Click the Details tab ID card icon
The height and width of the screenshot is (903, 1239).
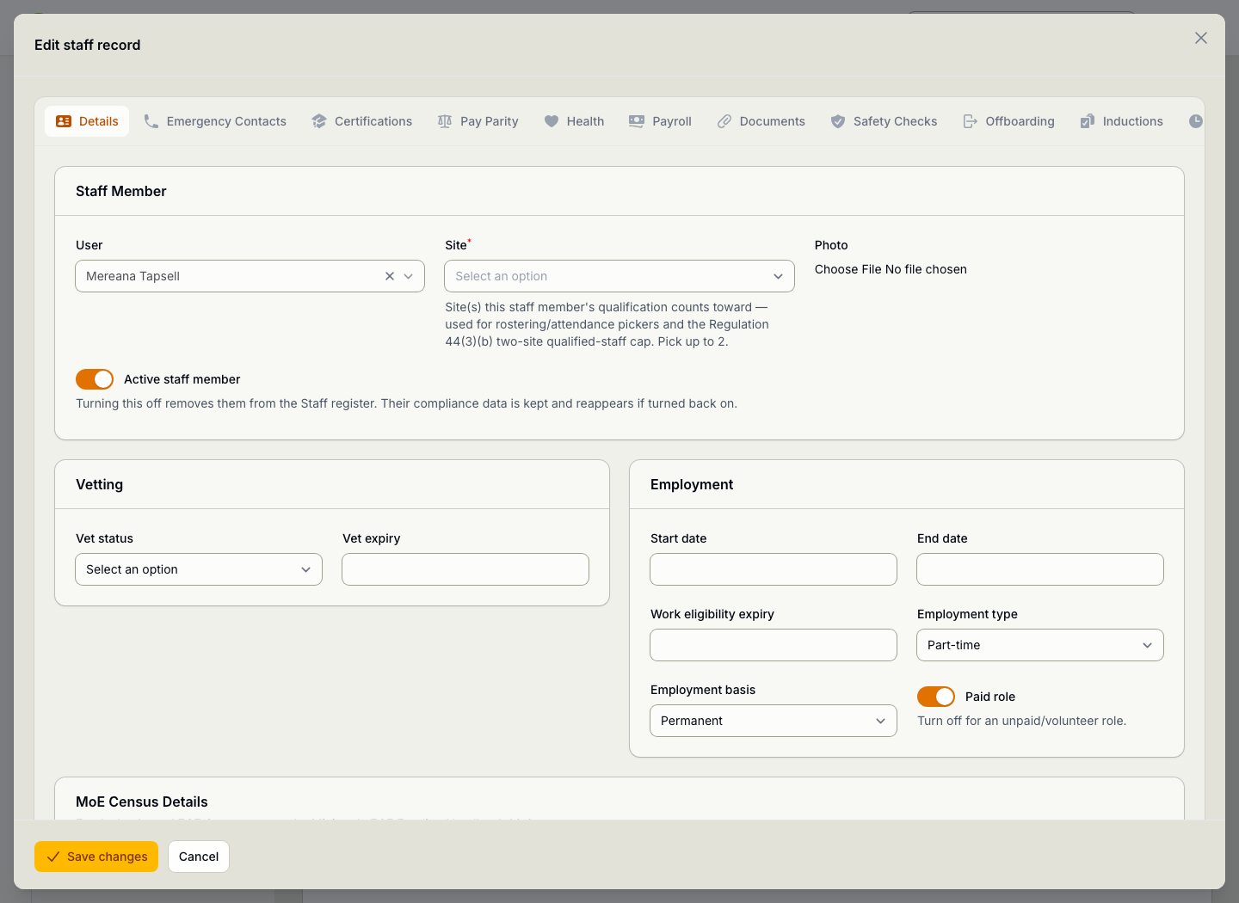click(x=64, y=121)
